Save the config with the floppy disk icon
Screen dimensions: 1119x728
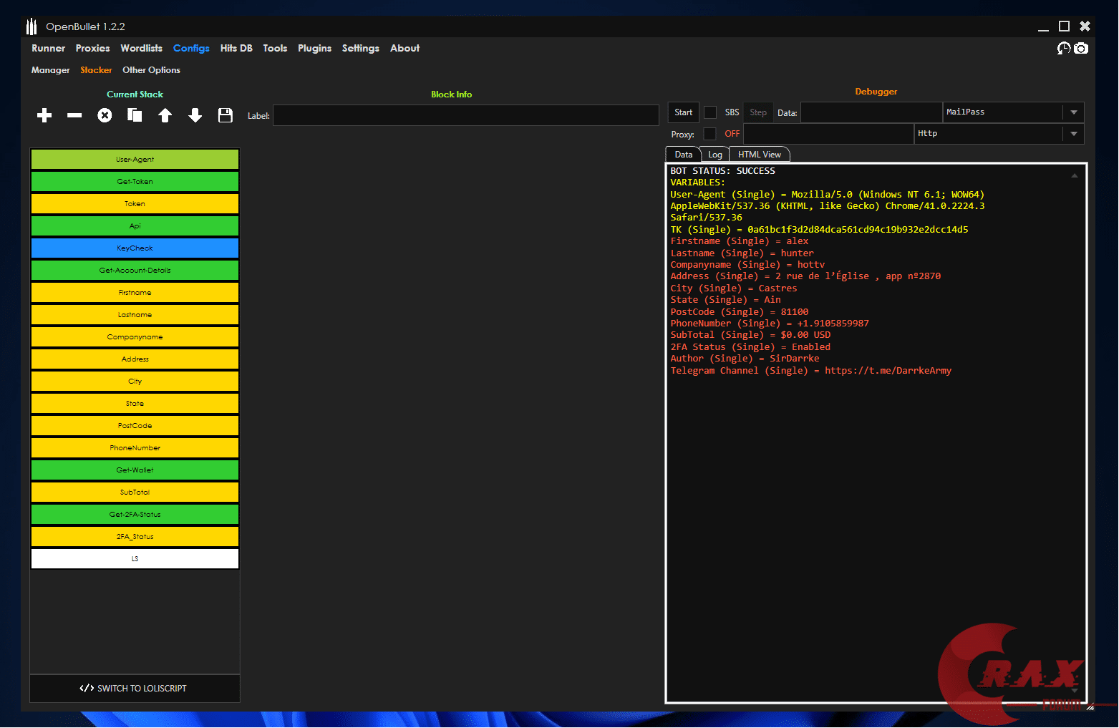pos(225,115)
